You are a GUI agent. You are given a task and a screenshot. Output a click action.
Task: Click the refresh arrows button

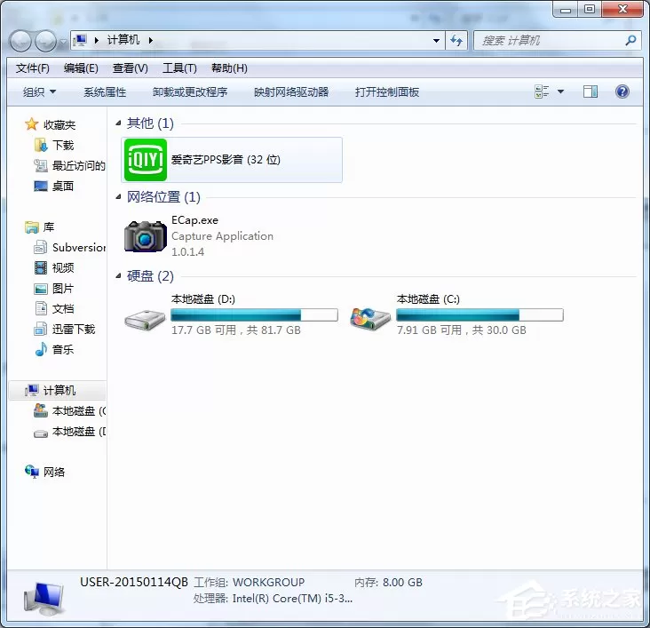[x=456, y=40]
